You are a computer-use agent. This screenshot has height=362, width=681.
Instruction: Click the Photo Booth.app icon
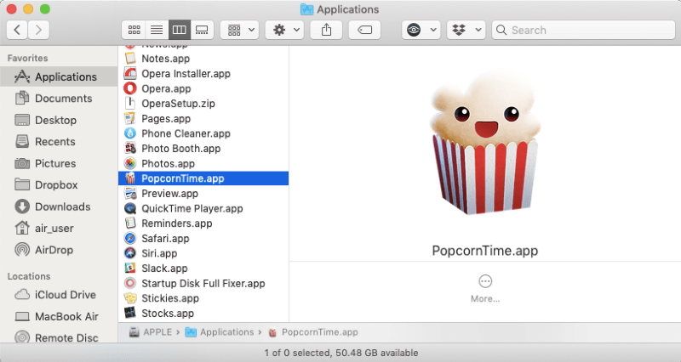click(x=130, y=148)
